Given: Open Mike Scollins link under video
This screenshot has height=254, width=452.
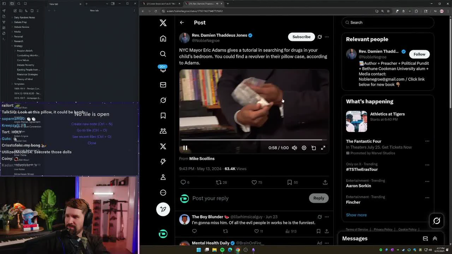Looking at the screenshot, I should click(202, 159).
